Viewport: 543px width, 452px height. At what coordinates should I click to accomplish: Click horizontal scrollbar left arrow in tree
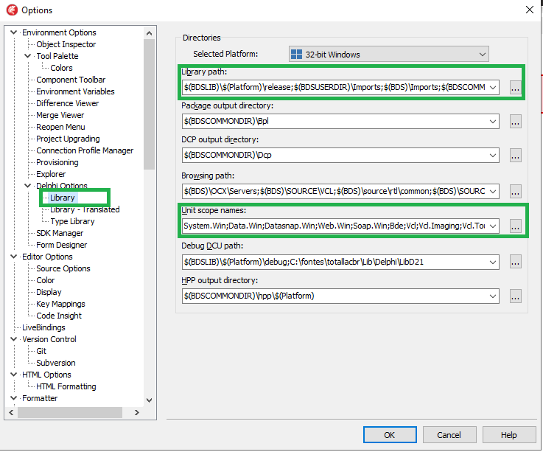[11, 412]
